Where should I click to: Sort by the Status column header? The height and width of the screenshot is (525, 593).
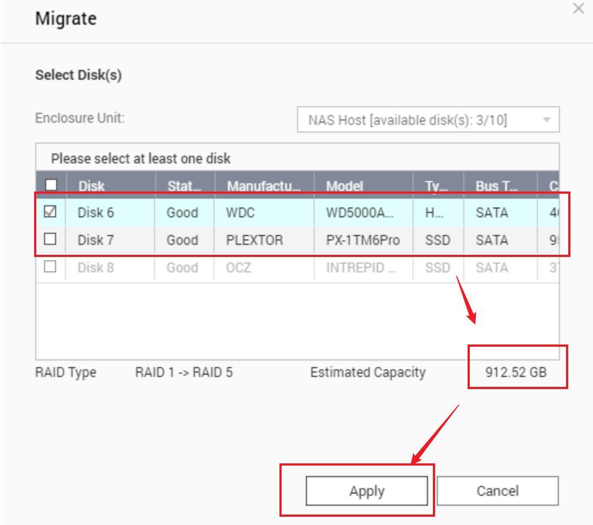click(x=185, y=185)
